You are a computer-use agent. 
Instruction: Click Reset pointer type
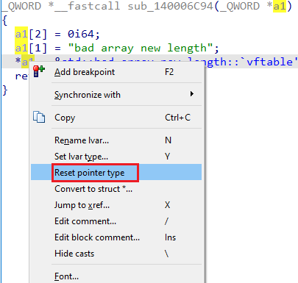point(116,173)
